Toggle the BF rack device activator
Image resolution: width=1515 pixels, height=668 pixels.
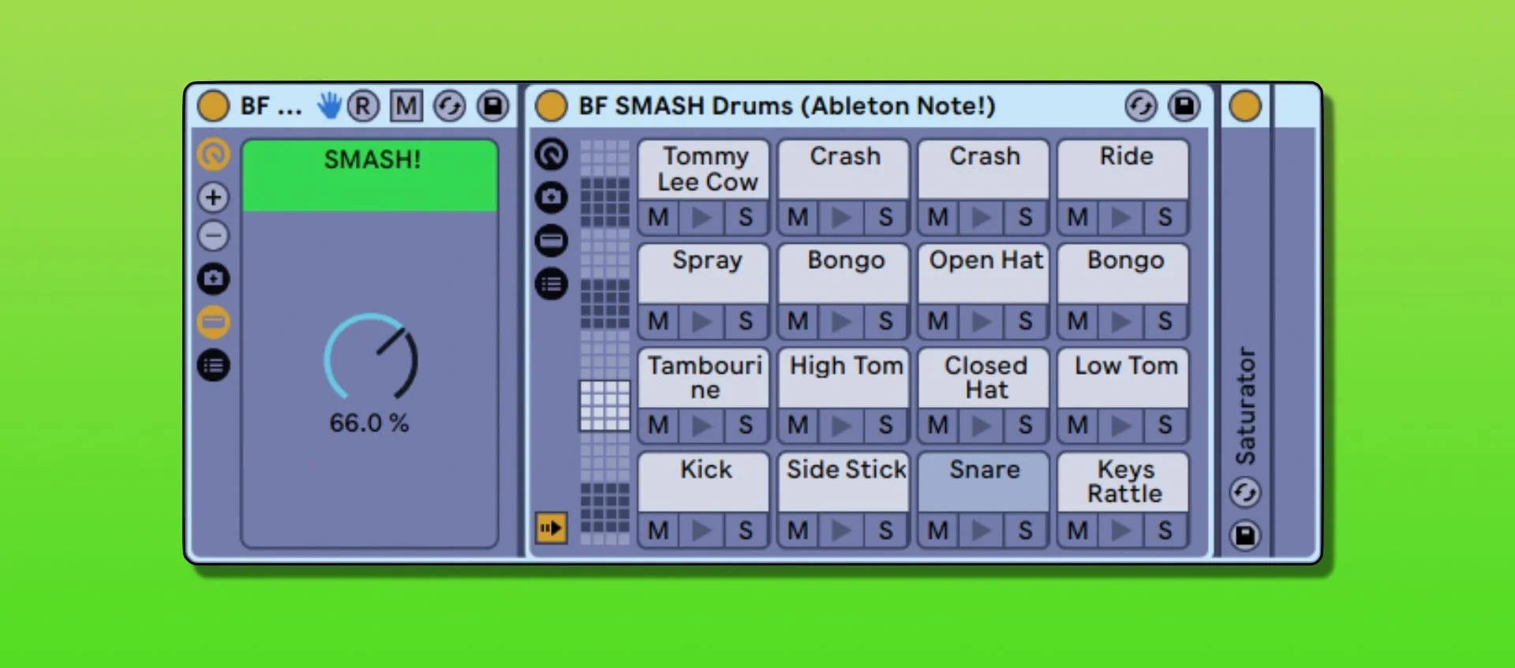coord(213,106)
